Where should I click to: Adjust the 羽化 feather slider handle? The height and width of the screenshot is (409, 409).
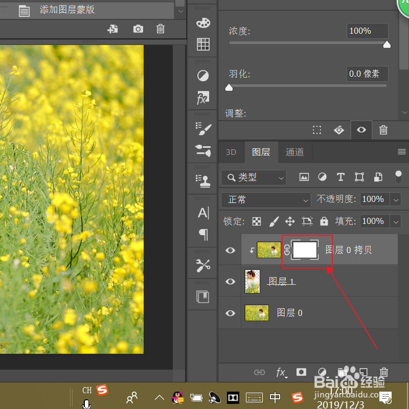tap(229, 87)
